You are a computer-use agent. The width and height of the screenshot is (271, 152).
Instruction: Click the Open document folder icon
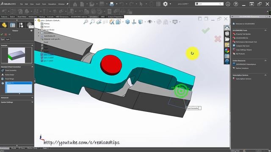pyautogui.click(x=92, y=4)
